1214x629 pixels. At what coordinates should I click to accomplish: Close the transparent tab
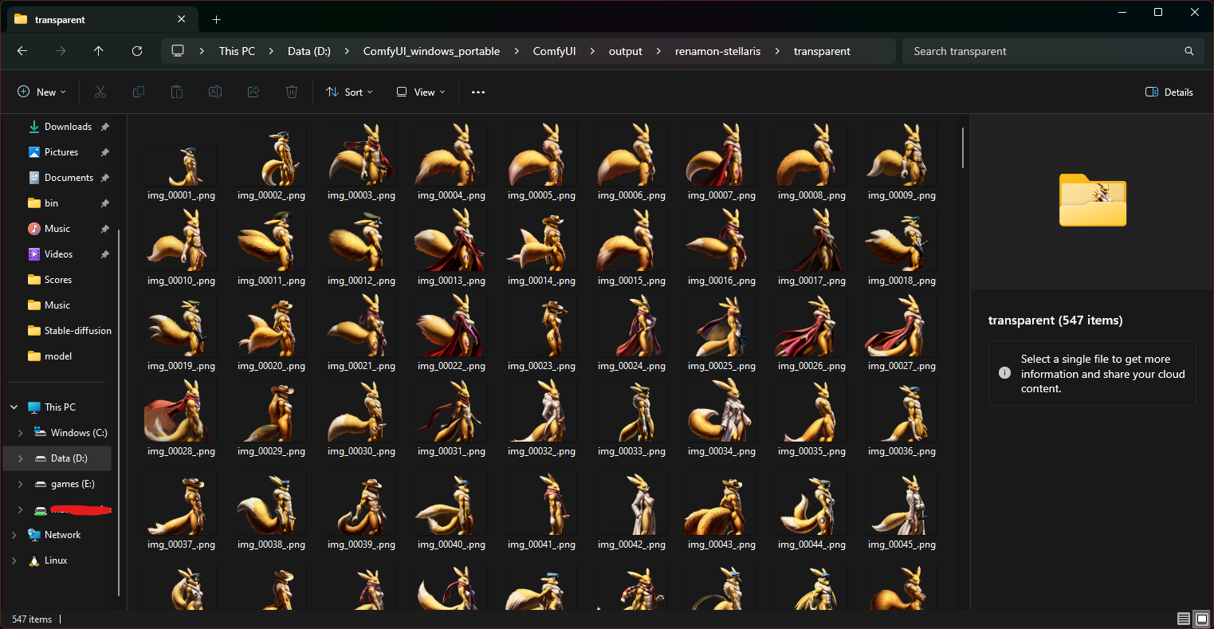(x=182, y=19)
